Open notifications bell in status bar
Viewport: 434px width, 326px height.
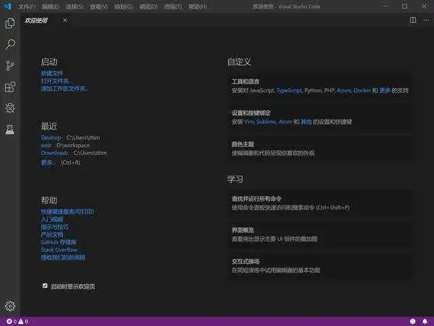click(x=425, y=321)
